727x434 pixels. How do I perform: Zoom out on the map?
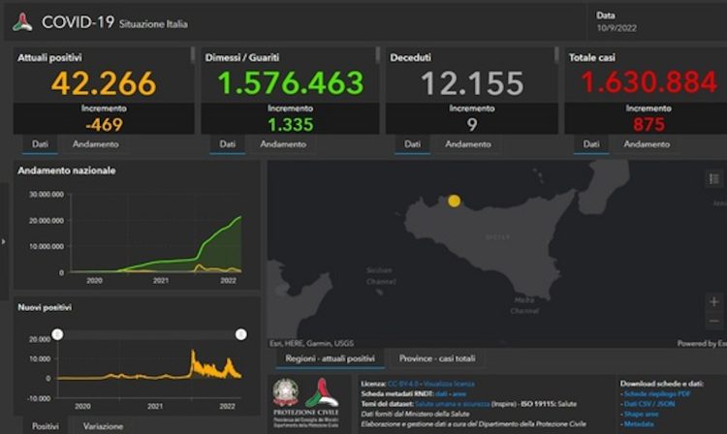714,322
